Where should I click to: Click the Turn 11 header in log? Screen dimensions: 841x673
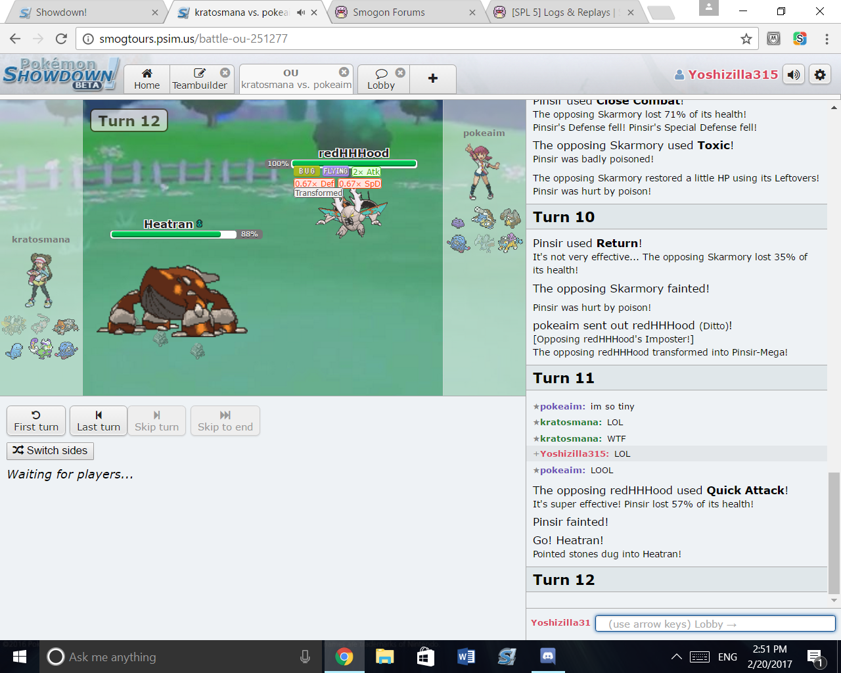coord(677,378)
